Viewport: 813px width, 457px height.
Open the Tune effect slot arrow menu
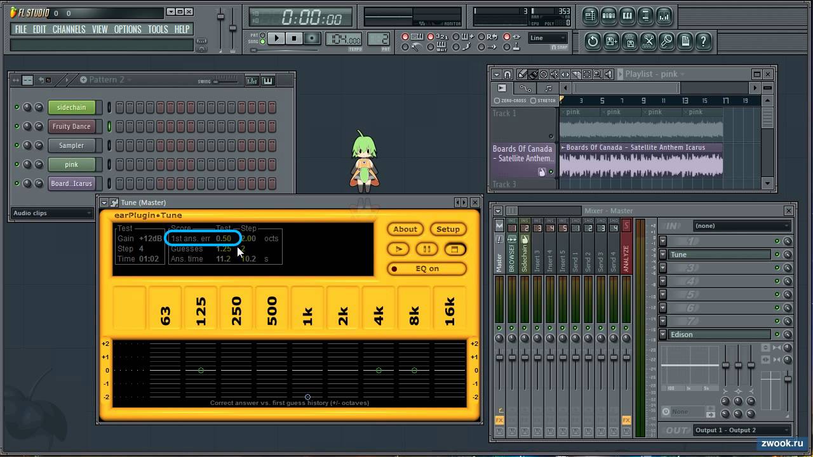click(x=663, y=255)
